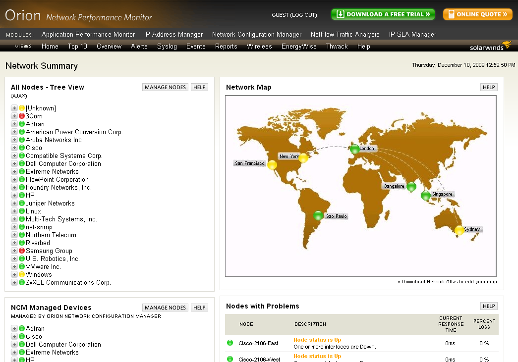Expand the 3Com tree node

(x=14, y=116)
